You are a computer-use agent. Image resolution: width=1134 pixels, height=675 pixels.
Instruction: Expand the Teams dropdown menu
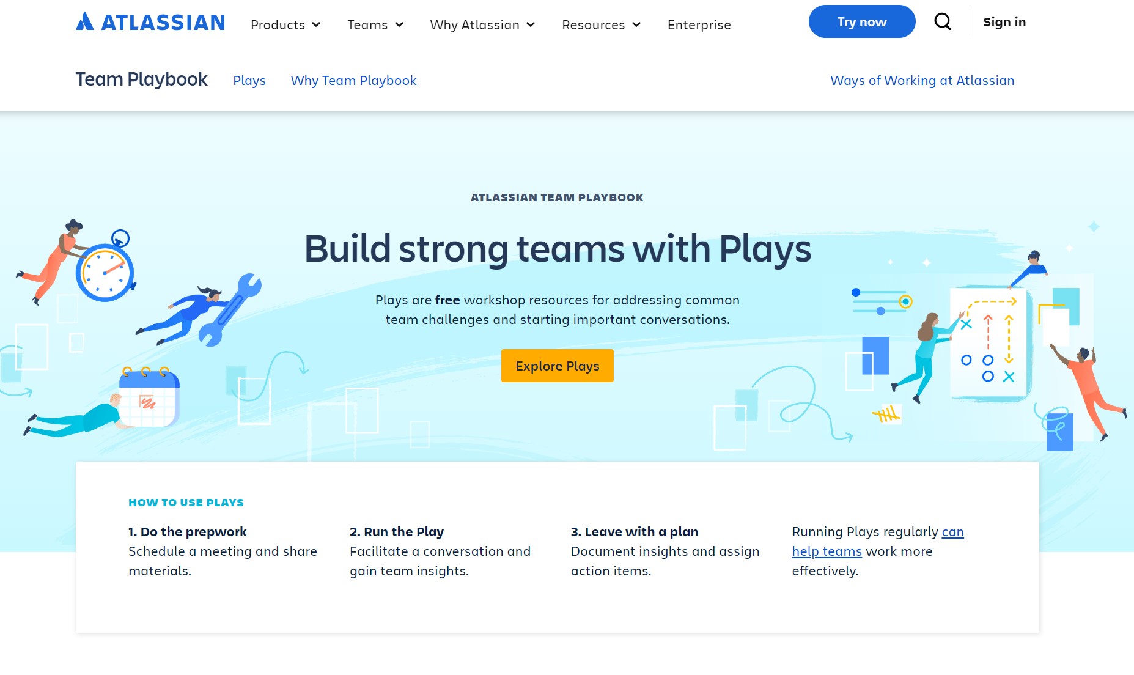click(375, 25)
